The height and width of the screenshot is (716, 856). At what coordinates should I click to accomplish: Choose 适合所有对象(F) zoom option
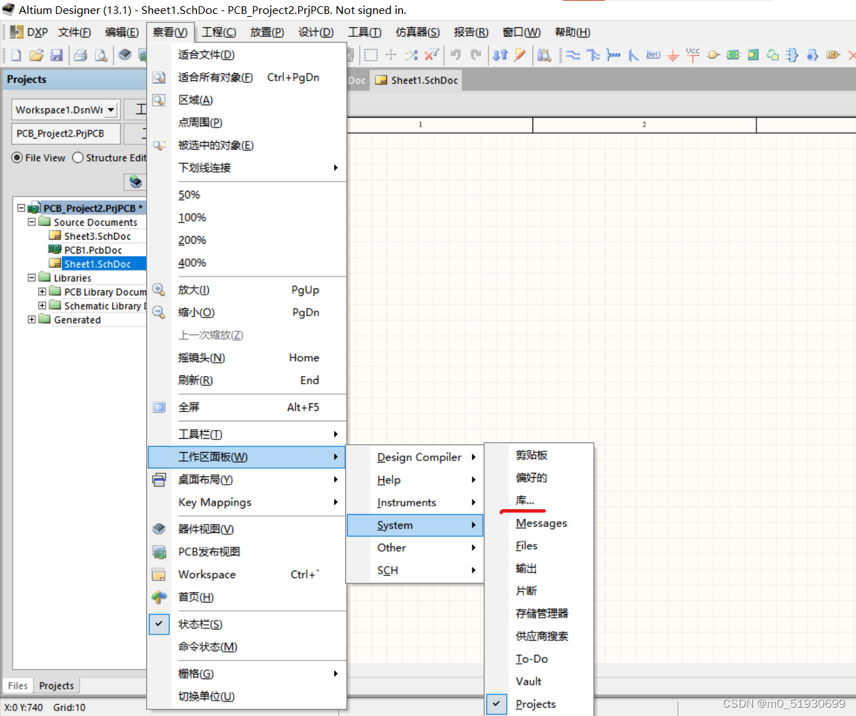[247, 77]
